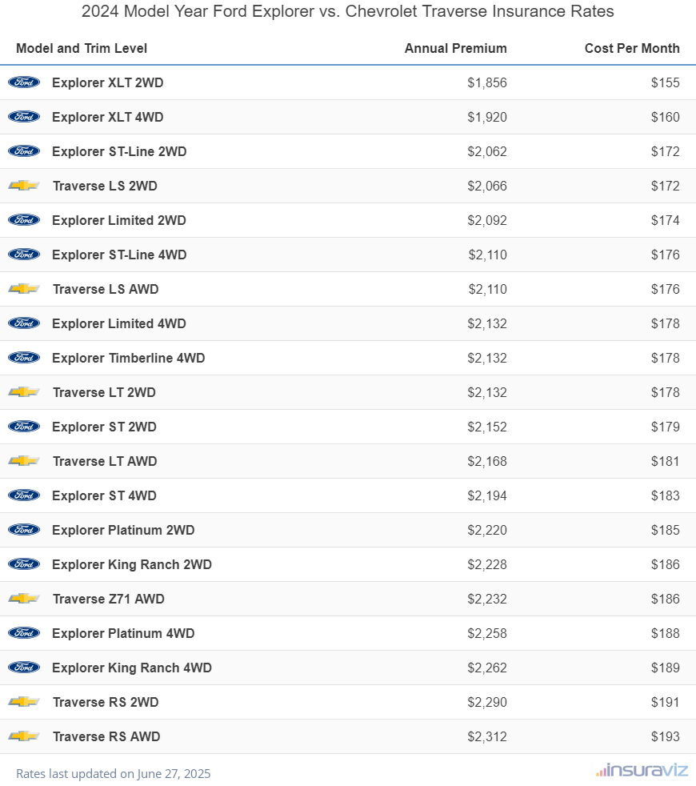This screenshot has width=696, height=786.
Task: Click the $2,066 annual premium for Traverse LS 2WD
Action: pos(487,186)
